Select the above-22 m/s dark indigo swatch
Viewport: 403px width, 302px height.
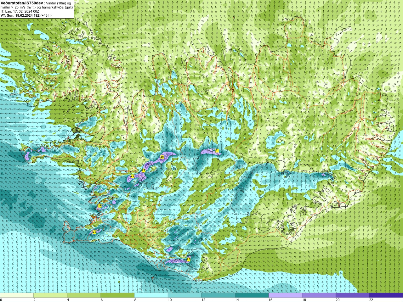[x=386, y=295]
